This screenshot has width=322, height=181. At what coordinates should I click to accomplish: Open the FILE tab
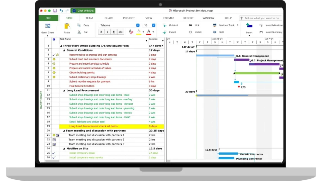[49, 18]
